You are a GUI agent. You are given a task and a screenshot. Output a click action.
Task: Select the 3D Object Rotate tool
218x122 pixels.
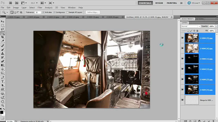[2, 94]
